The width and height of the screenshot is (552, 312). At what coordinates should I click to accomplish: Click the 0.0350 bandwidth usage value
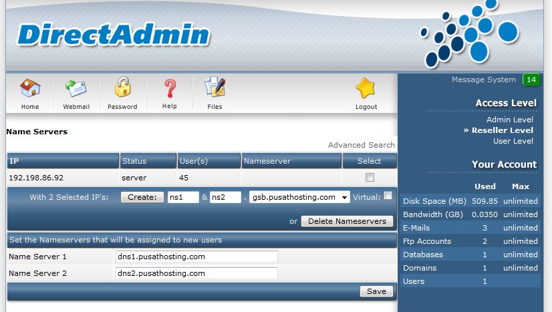click(485, 214)
